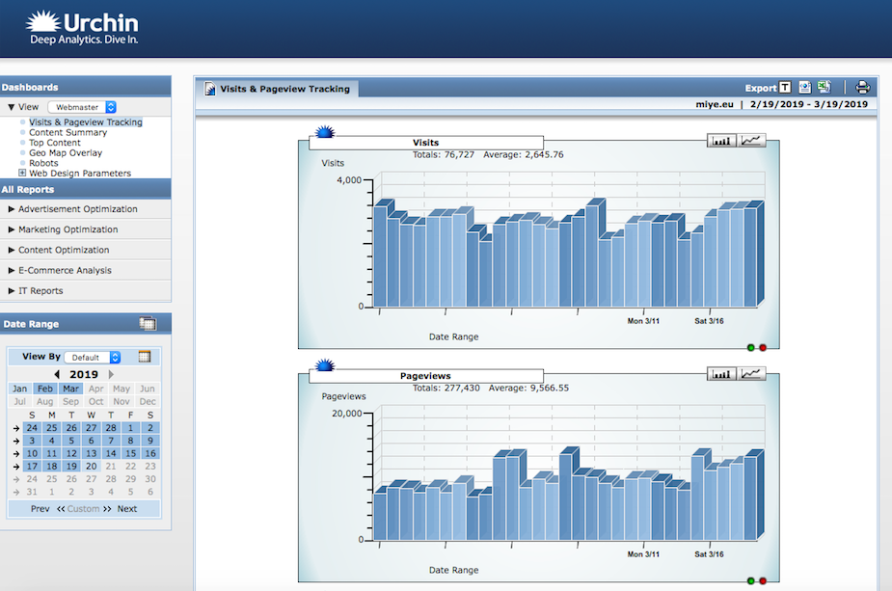Screen dimensions: 892x591
Task: Click Prev in the date range footer
Action: (x=40, y=509)
